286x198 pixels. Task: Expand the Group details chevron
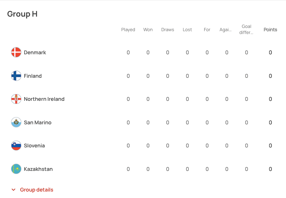(13, 190)
